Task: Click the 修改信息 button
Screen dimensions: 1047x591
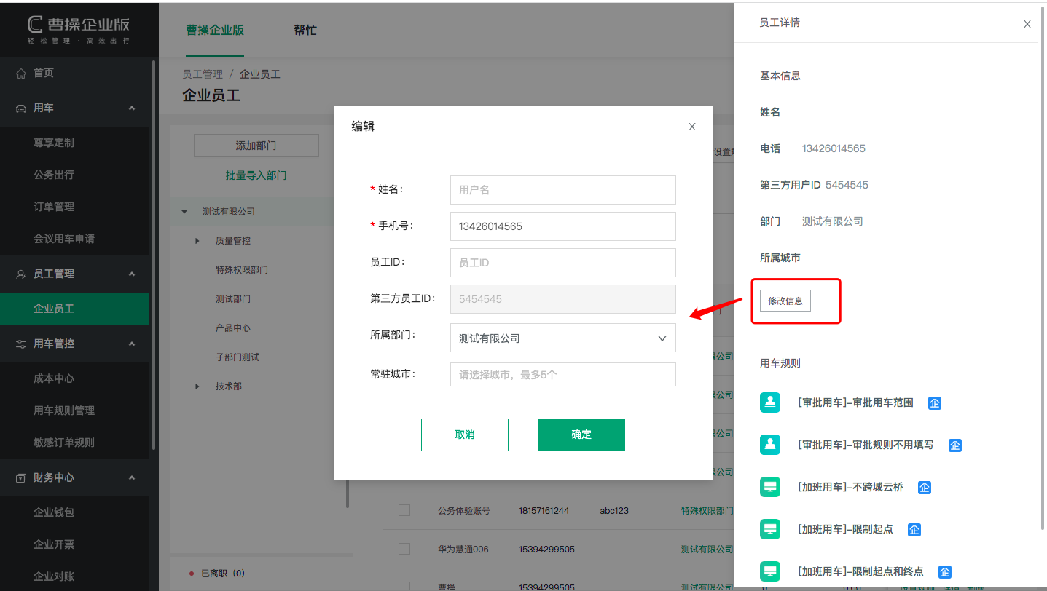Action: pyautogui.click(x=785, y=301)
